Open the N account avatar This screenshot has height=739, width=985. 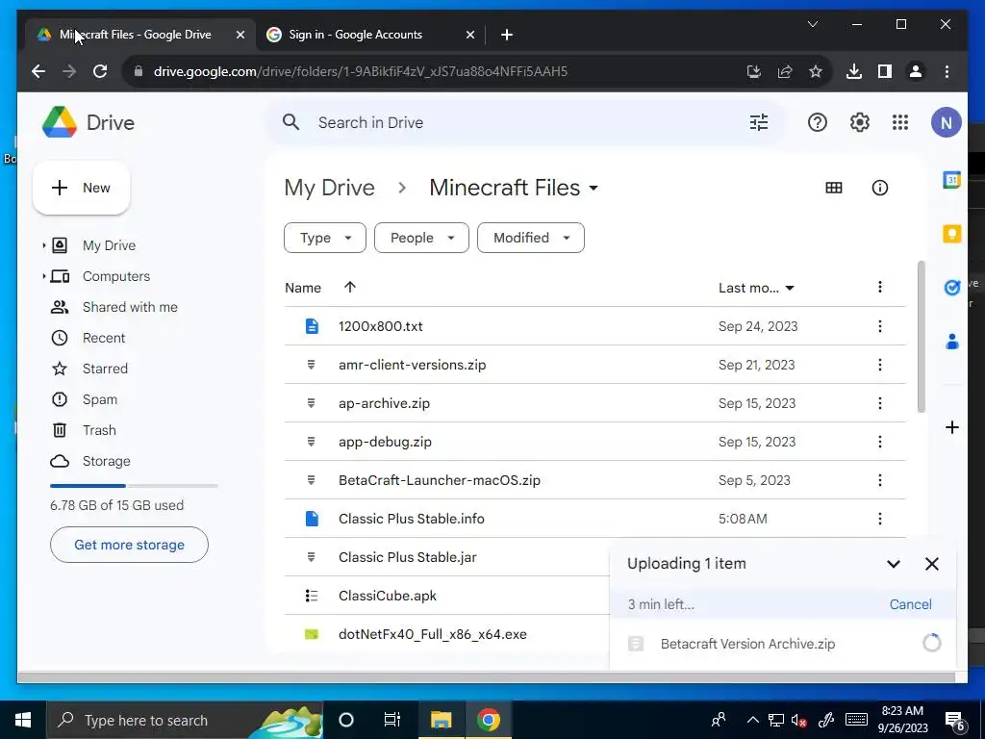coord(947,122)
